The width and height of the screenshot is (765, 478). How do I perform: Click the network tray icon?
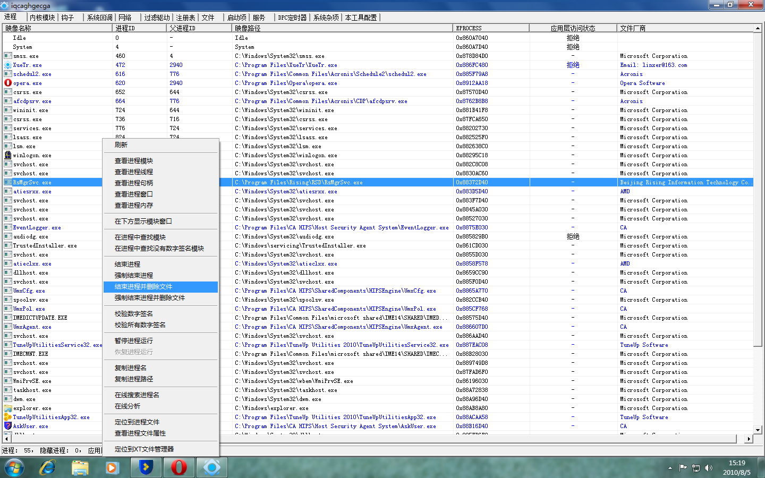(x=695, y=468)
